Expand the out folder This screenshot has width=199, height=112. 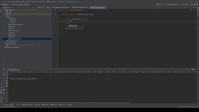pos(6,14)
